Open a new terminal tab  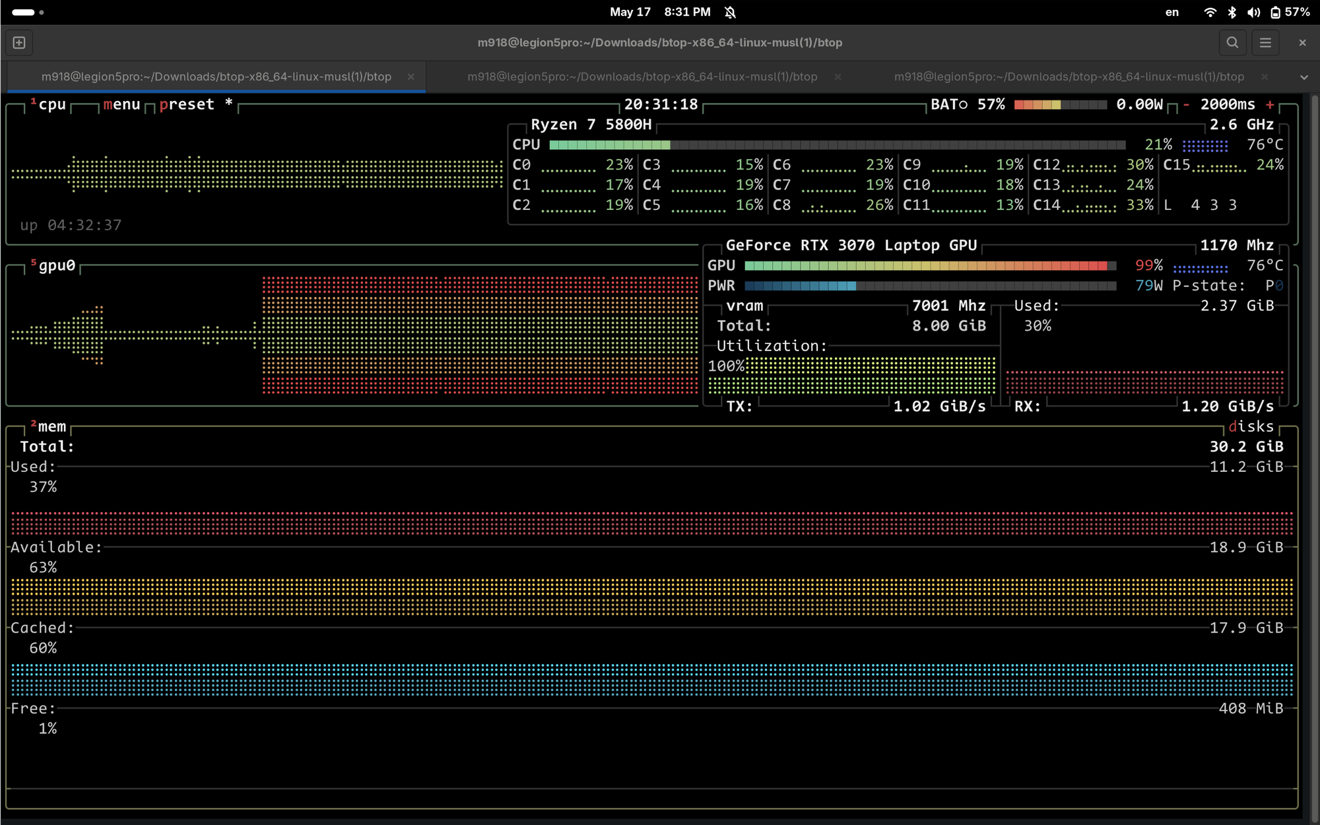click(x=19, y=43)
